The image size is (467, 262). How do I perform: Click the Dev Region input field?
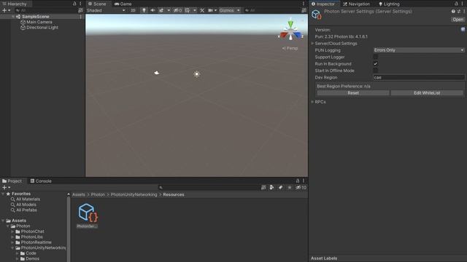[419, 77]
